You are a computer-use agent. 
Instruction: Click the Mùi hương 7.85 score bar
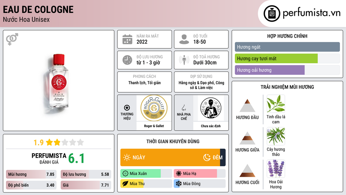tap(31, 174)
